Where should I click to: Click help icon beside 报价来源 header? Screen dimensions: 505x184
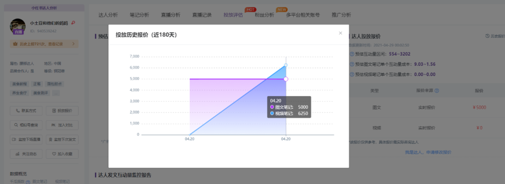437,91
